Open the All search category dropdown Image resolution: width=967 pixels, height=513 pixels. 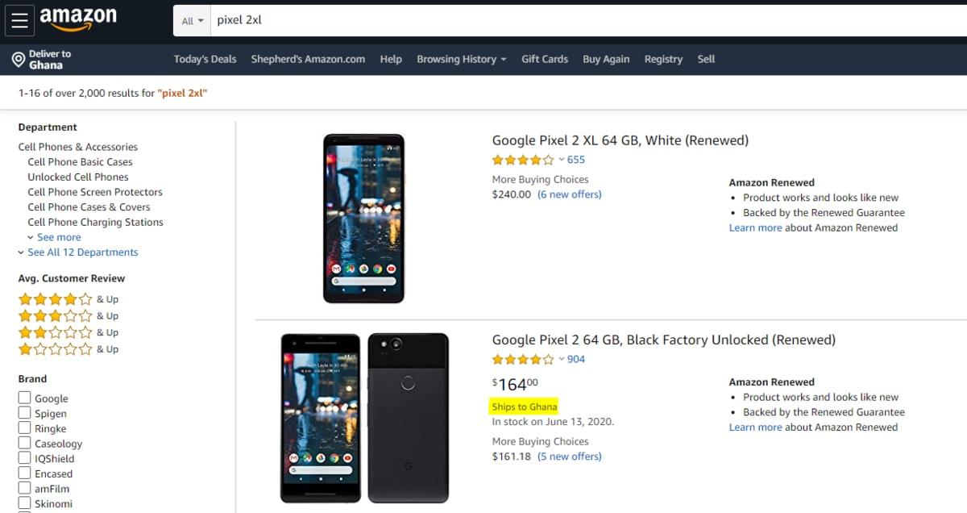(193, 21)
